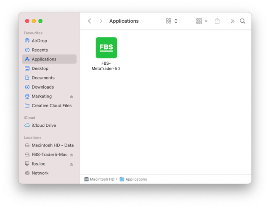Image resolution: width=270 pixels, height=210 pixels.
Task: Eject the Marketing volume
Action: pyautogui.click(x=71, y=97)
